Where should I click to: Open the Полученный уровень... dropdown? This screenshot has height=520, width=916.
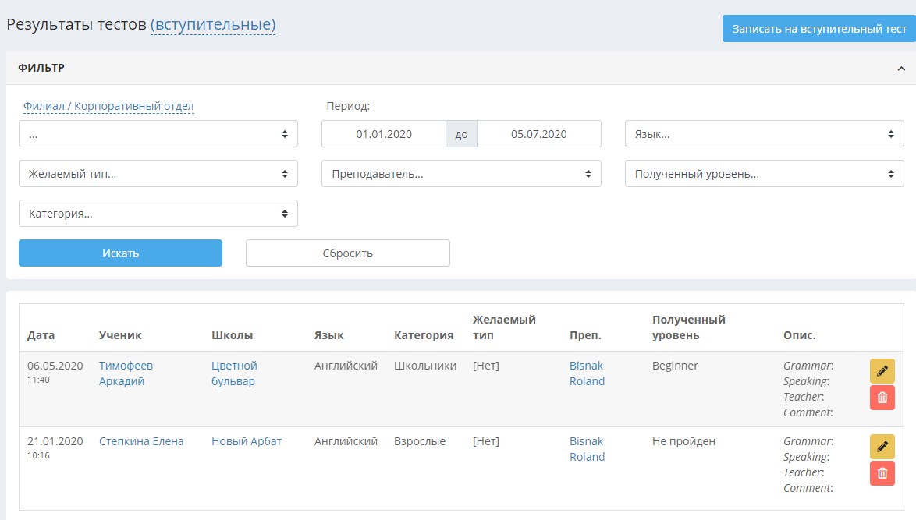point(764,173)
